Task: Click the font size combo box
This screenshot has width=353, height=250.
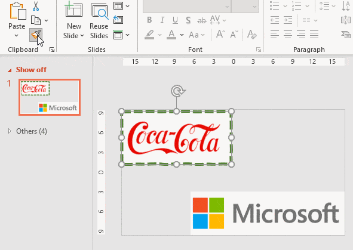Action: tap(245, 7)
